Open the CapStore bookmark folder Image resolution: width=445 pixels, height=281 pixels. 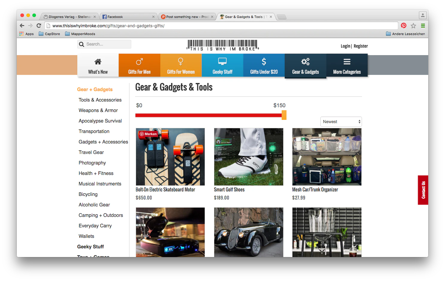click(49, 34)
